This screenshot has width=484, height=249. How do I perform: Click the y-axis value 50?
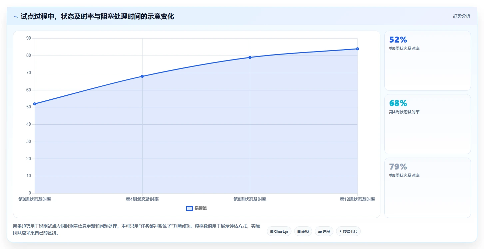point(28,107)
